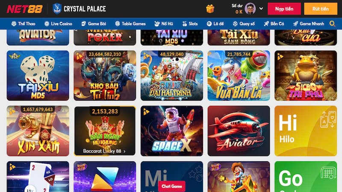The image size is (342, 192).
Task: Open the red Aviator plane game
Action: [239, 131]
